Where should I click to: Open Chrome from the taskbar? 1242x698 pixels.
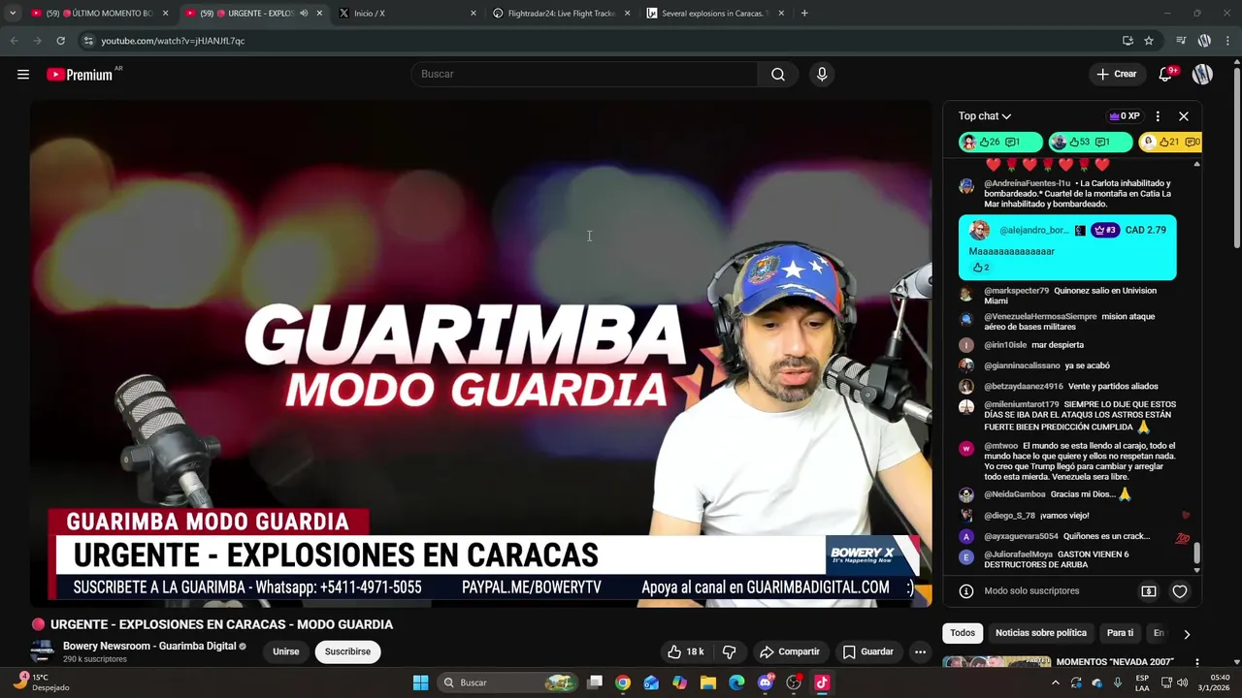(623, 682)
